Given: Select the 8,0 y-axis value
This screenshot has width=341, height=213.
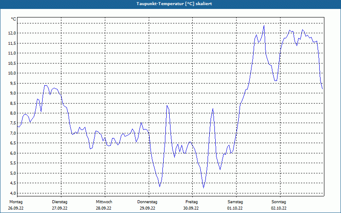Looking at the screenshot, I should [x=13, y=113].
